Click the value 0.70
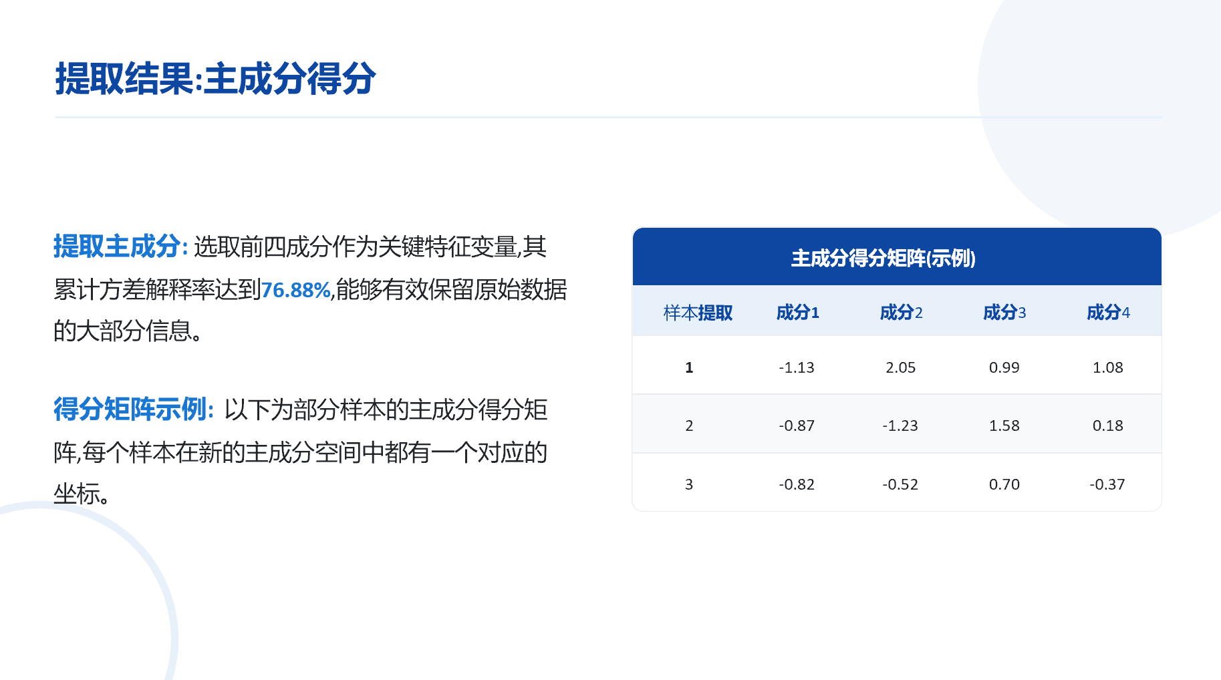 (x=1004, y=484)
